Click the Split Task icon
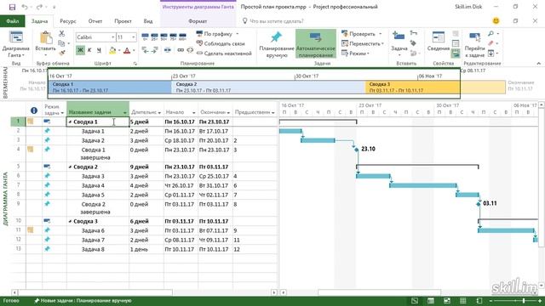545x306 pixels. click(168, 50)
